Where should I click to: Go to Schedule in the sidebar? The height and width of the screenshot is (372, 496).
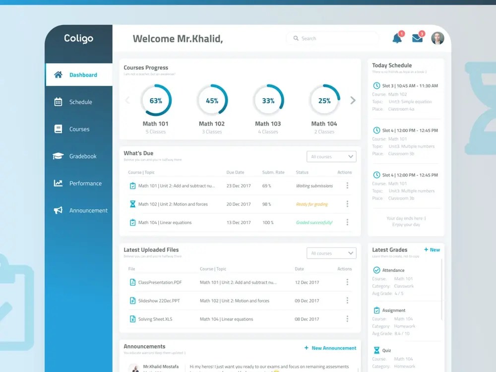(80, 102)
